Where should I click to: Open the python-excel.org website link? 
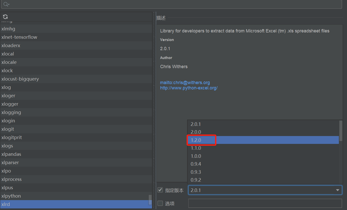click(x=189, y=88)
